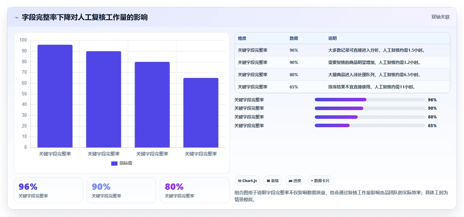Click the shortest chart bar at 65

pyautogui.click(x=201, y=113)
